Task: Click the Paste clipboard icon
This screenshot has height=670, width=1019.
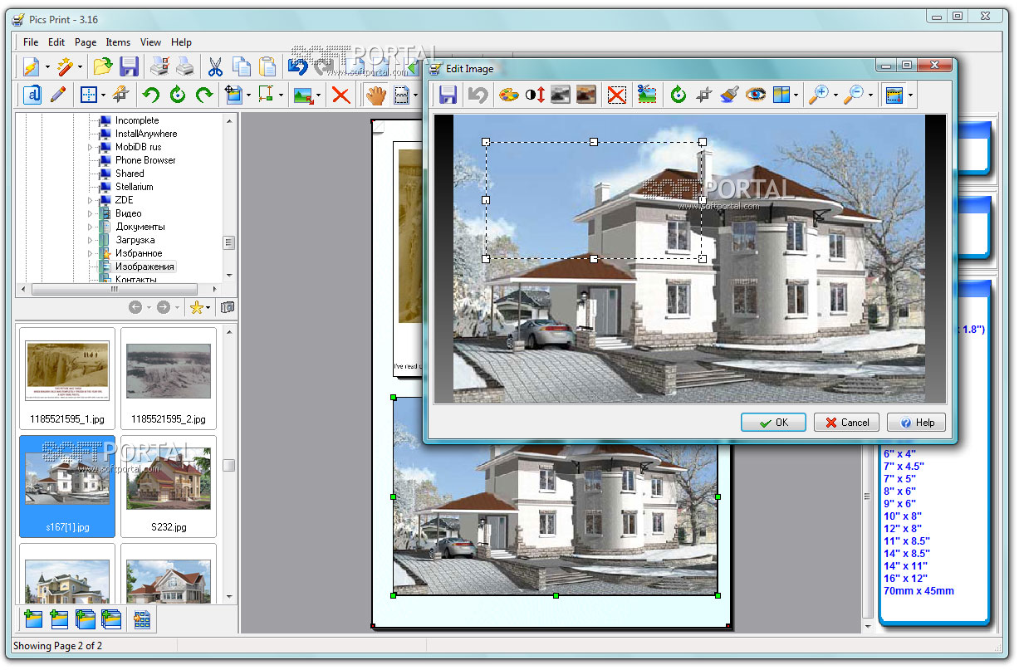Action: click(267, 67)
